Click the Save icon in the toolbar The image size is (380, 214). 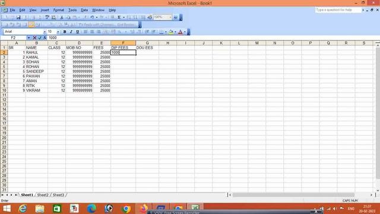click(x=18, y=17)
